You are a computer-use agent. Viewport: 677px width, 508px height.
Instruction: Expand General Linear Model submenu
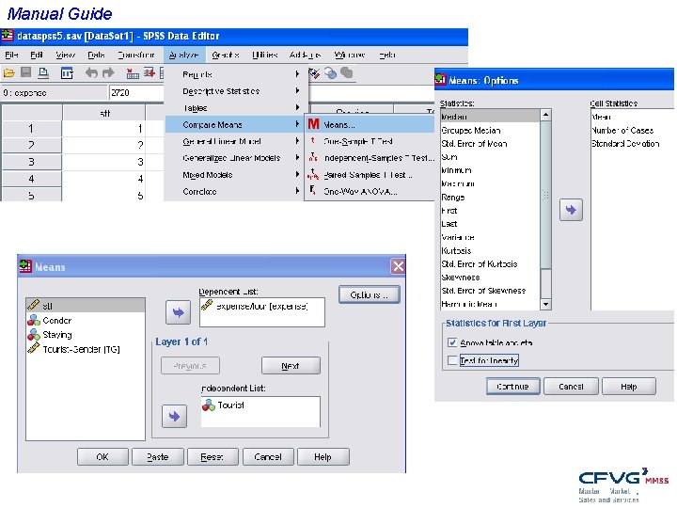point(237,141)
